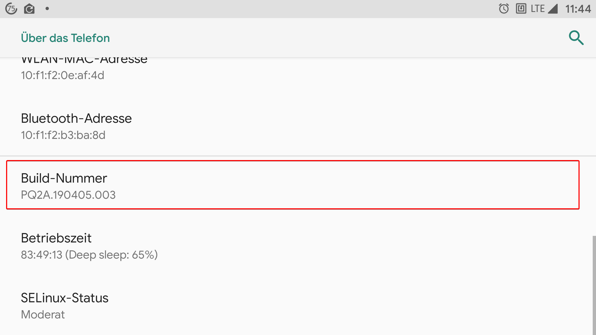Tap uptime value 83:49:13 Deep sleep
Image resolution: width=596 pixels, height=335 pixels.
coord(89,255)
